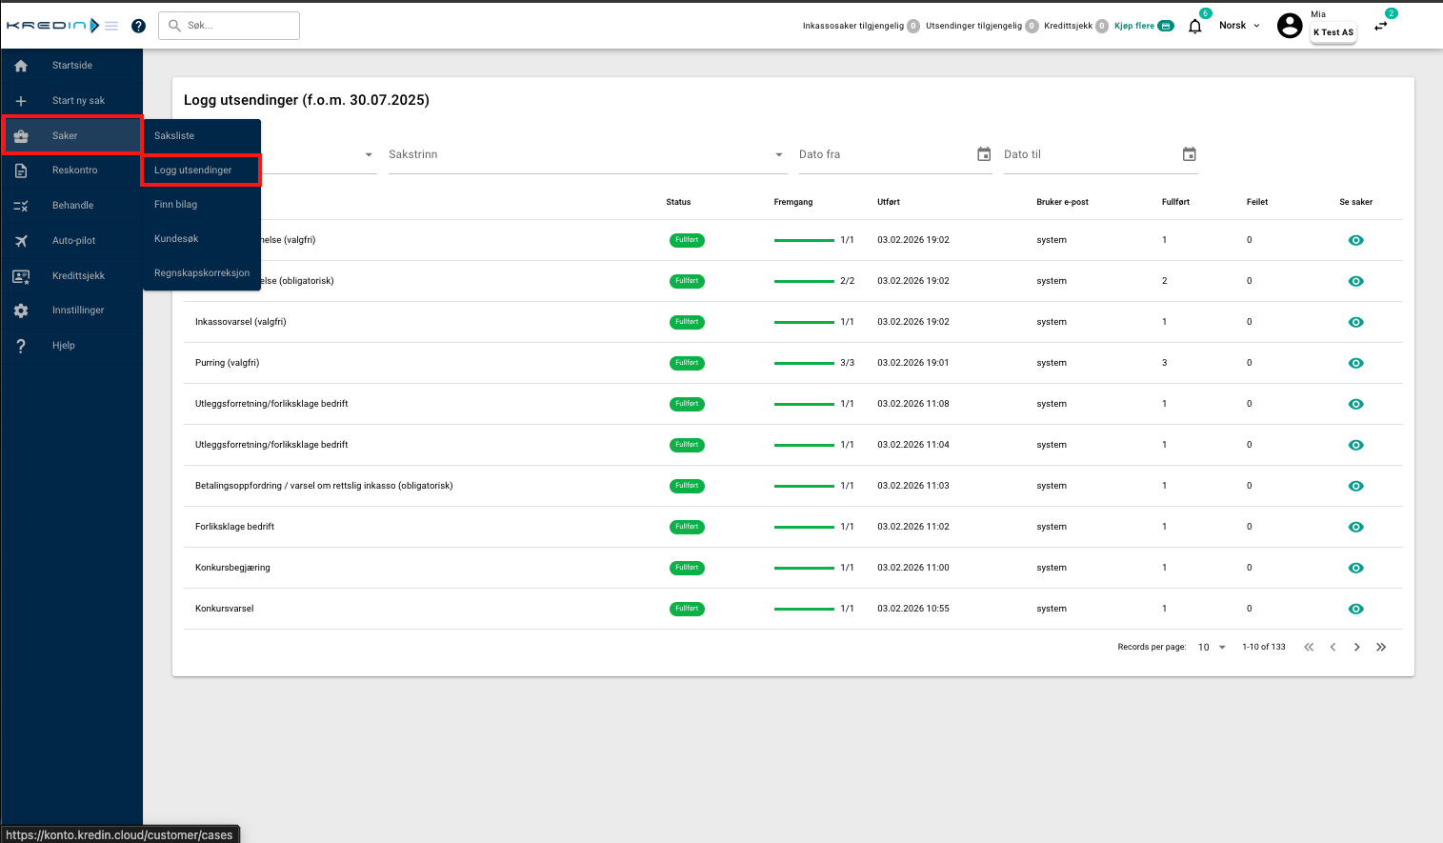The image size is (1443, 843).
Task: Click the user profile avatar icon
Action: [1289, 26]
